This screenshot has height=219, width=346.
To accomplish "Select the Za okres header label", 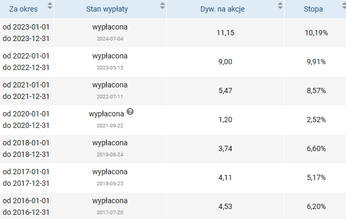I will [23, 9].
